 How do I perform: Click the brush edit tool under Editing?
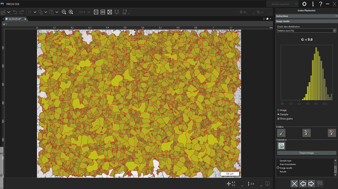281,132
